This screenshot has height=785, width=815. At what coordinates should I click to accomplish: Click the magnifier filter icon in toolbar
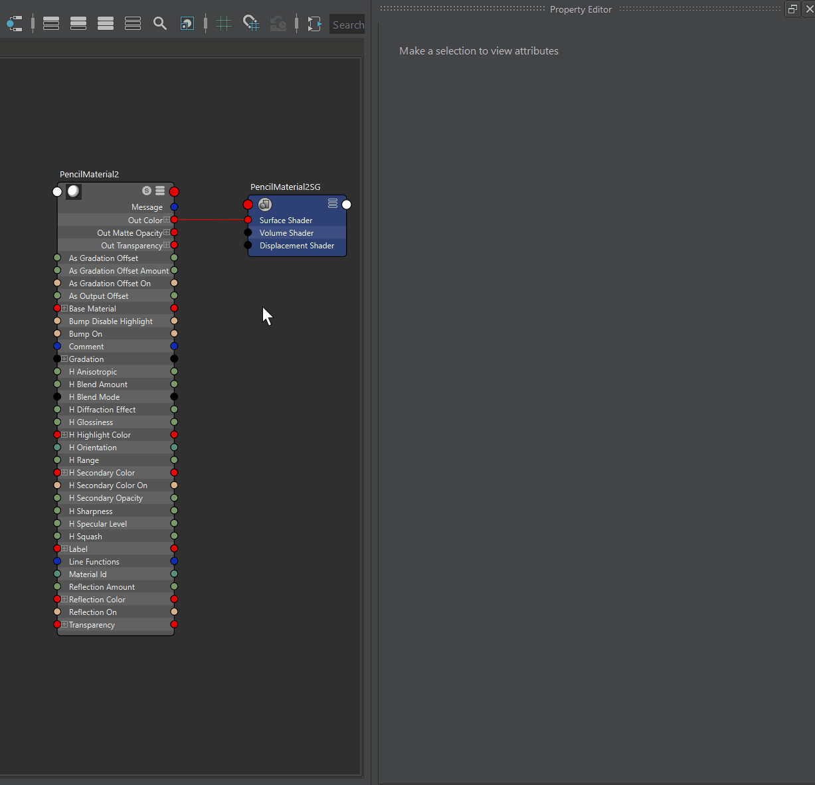(x=160, y=24)
